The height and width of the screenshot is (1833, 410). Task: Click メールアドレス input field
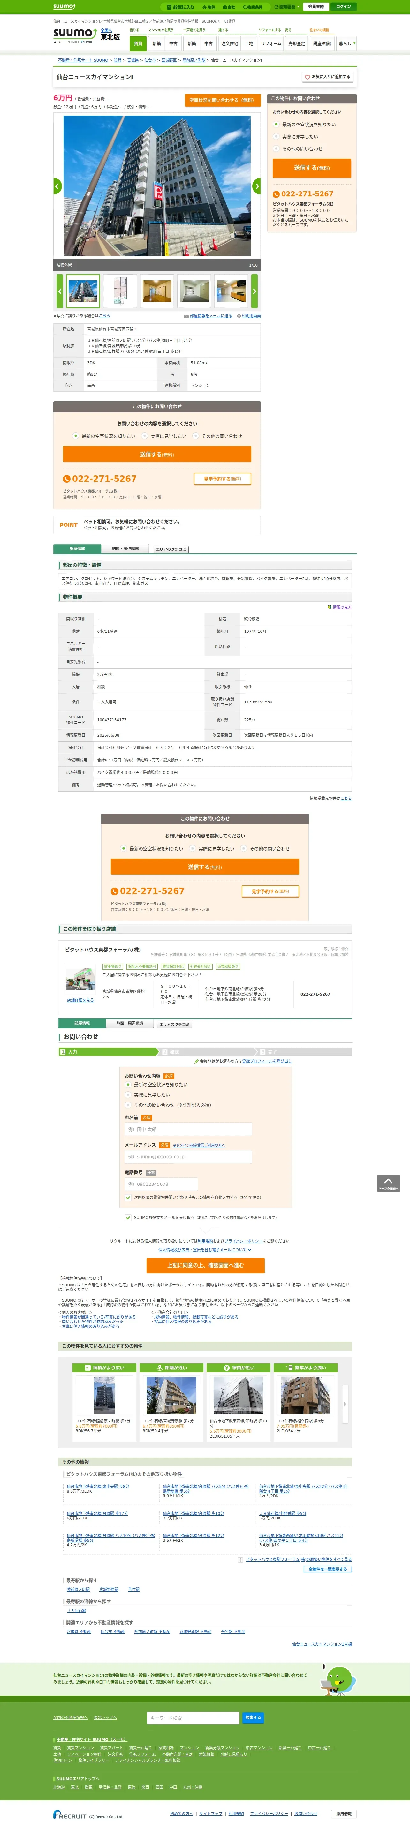click(189, 1157)
